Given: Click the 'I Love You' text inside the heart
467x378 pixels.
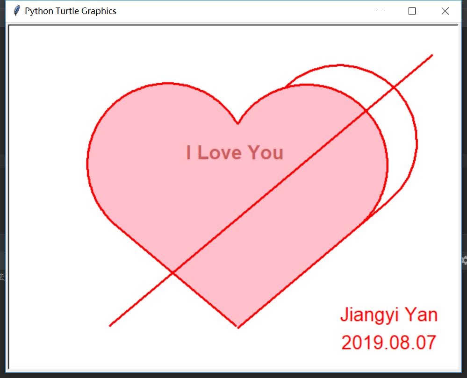Looking at the screenshot, I should coord(235,153).
